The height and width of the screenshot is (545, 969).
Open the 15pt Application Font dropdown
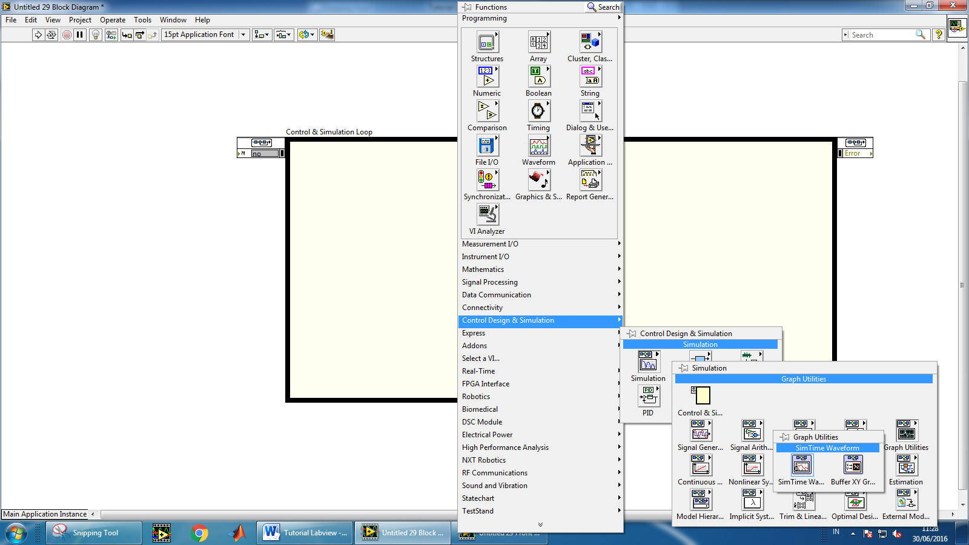[205, 35]
